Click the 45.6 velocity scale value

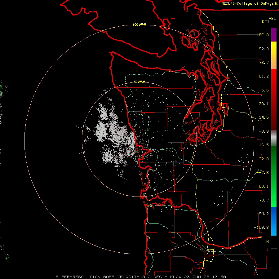pos(264,90)
